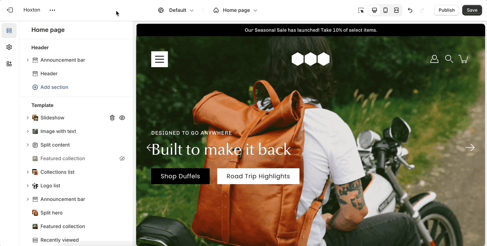The height and width of the screenshot is (246, 487).
Task: Expand the Slideshow section tree item
Action: tap(28, 118)
